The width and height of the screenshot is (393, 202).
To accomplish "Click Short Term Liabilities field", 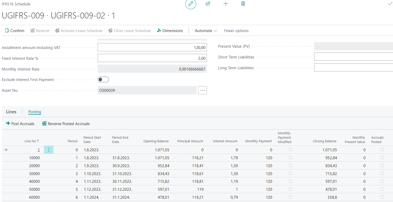I will pos(353,57).
